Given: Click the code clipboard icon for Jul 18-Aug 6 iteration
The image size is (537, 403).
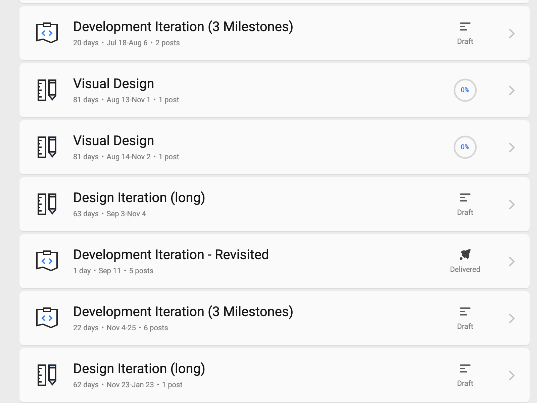Looking at the screenshot, I should (x=47, y=33).
